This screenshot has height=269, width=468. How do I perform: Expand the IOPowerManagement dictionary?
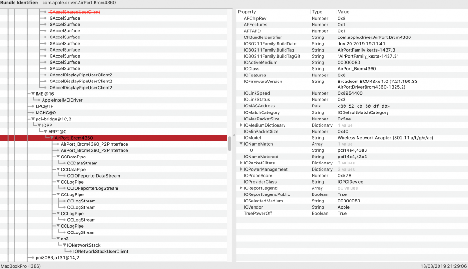[241, 169]
